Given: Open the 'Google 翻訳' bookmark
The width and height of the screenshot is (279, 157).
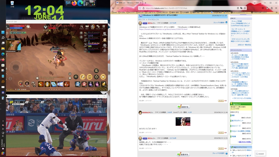Looking at the screenshot, I should [x=216, y=13].
